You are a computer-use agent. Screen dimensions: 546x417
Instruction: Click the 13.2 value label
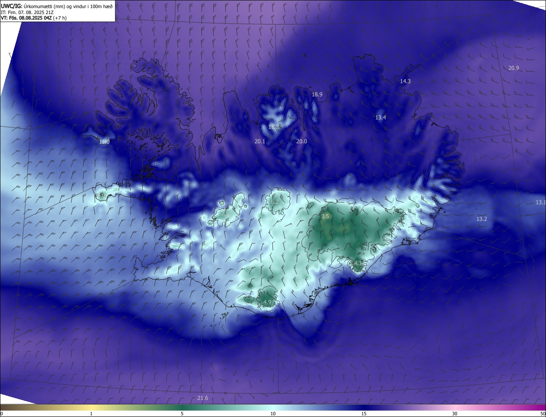tap(482, 219)
